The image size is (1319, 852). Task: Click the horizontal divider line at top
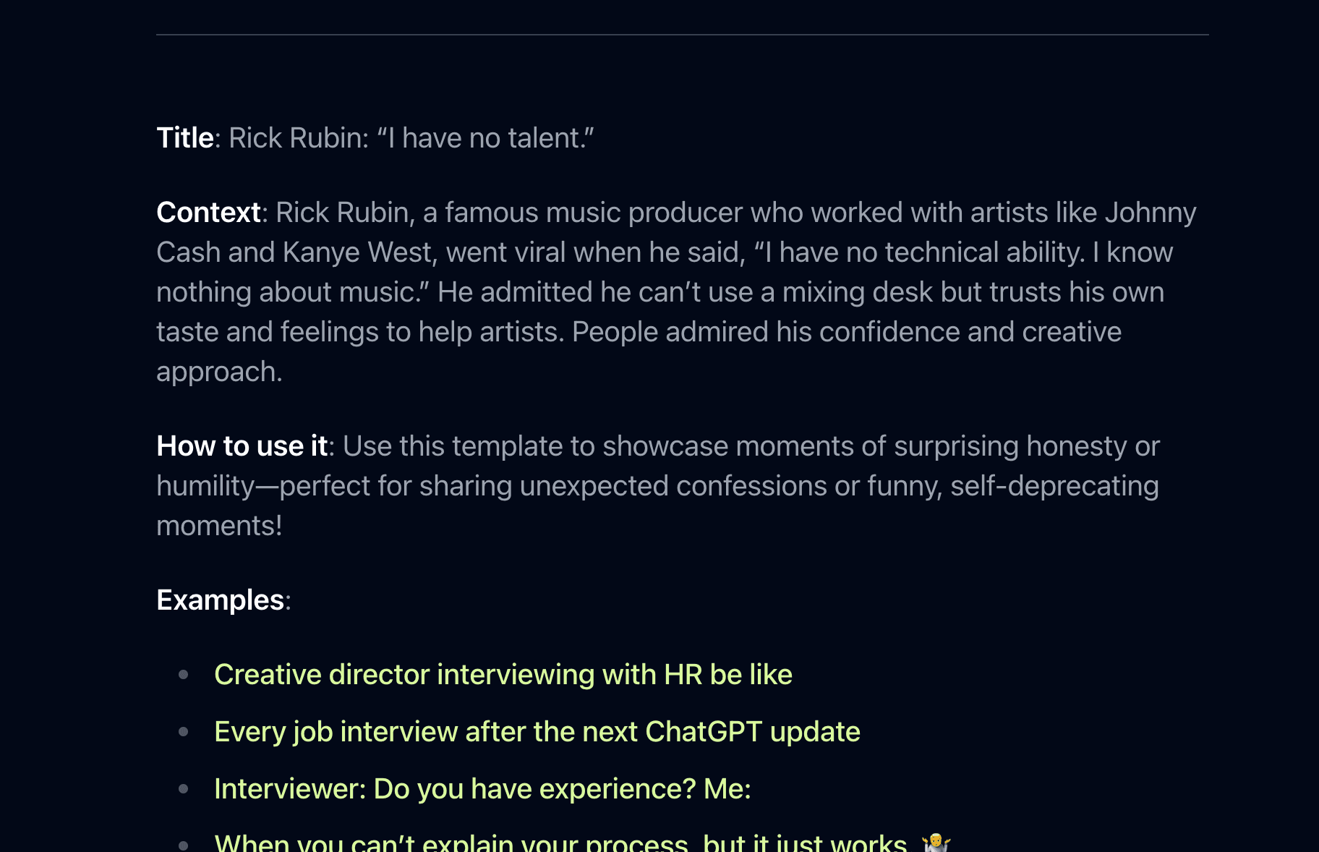[x=682, y=34]
